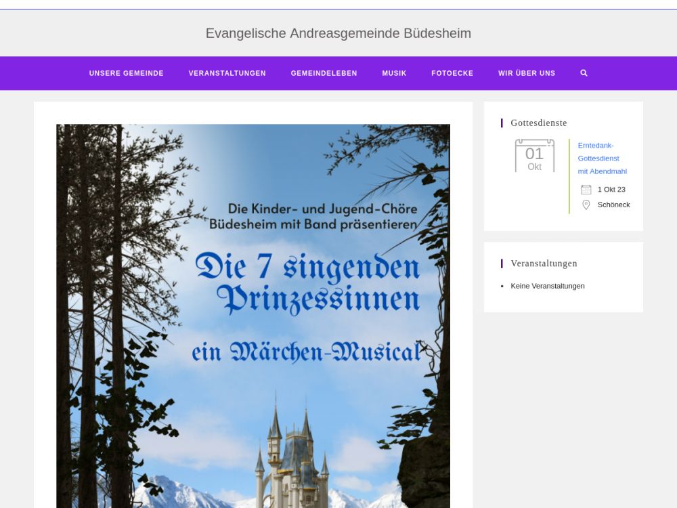677x508 pixels.
Task: Click the location pin icon next to Schöneck
Action: click(x=586, y=205)
